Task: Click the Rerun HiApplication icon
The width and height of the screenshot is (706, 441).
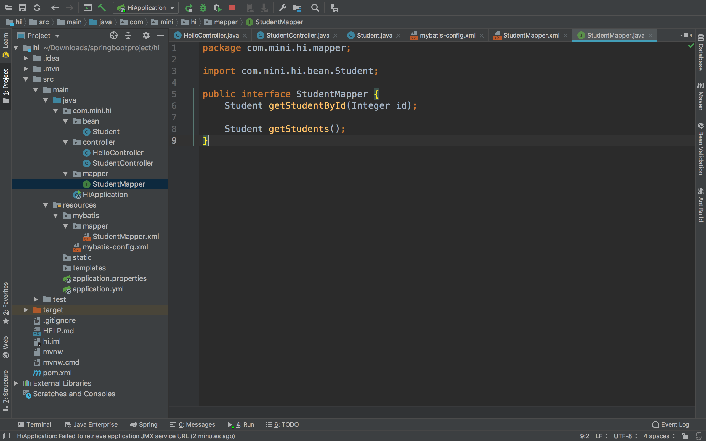Action: pyautogui.click(x=189, y=8)
